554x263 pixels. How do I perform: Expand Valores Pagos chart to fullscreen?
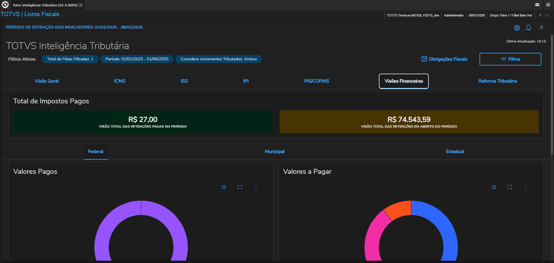pyautogui.click(x=240, y=187)
